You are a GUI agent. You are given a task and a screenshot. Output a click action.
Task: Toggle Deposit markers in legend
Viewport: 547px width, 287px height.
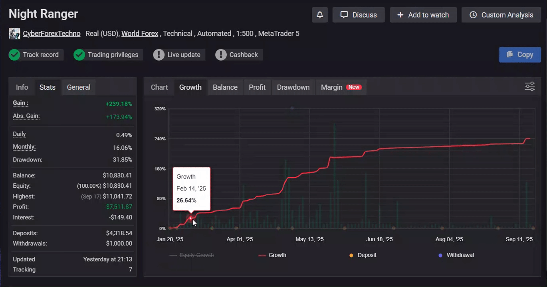[x=363, y=255]
